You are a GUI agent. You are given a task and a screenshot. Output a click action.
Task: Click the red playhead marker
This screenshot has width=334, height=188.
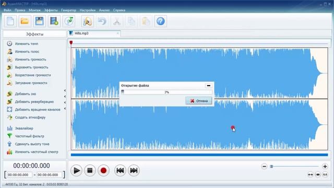click(71, 43)
